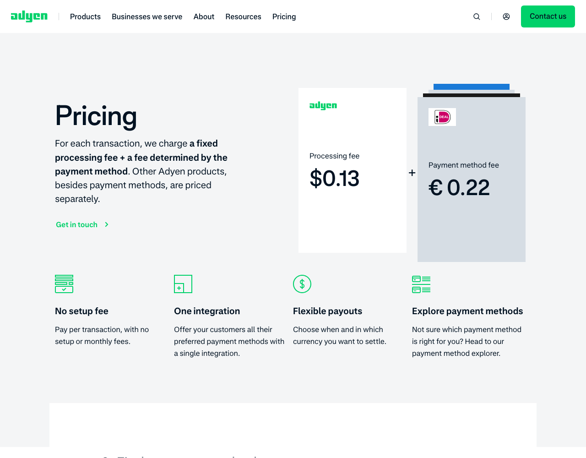586x458 pixels.
Task: Click the One integration icon
Action: coord(183,284)
